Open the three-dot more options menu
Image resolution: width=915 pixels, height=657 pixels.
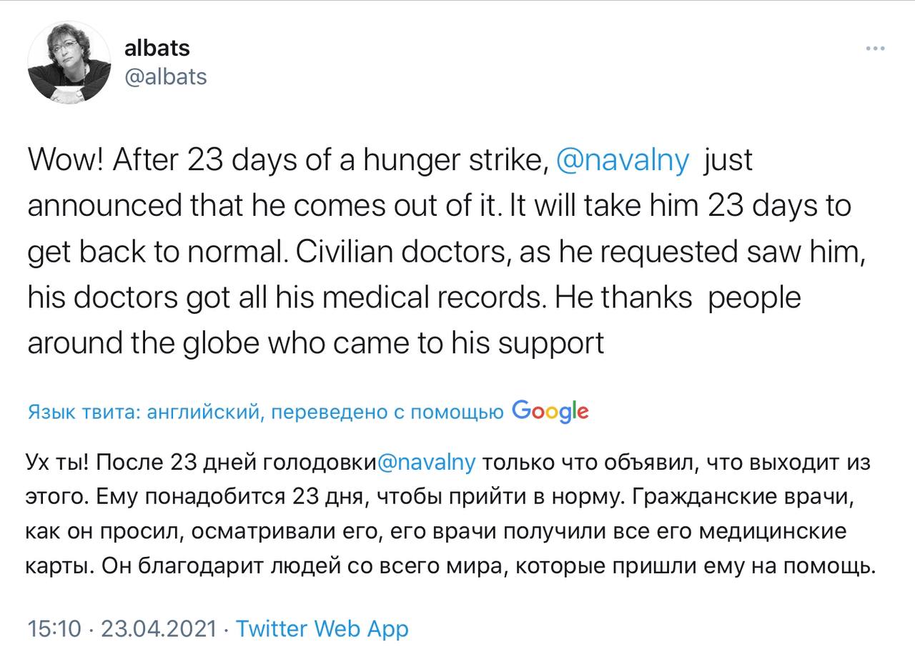point(876,49)
